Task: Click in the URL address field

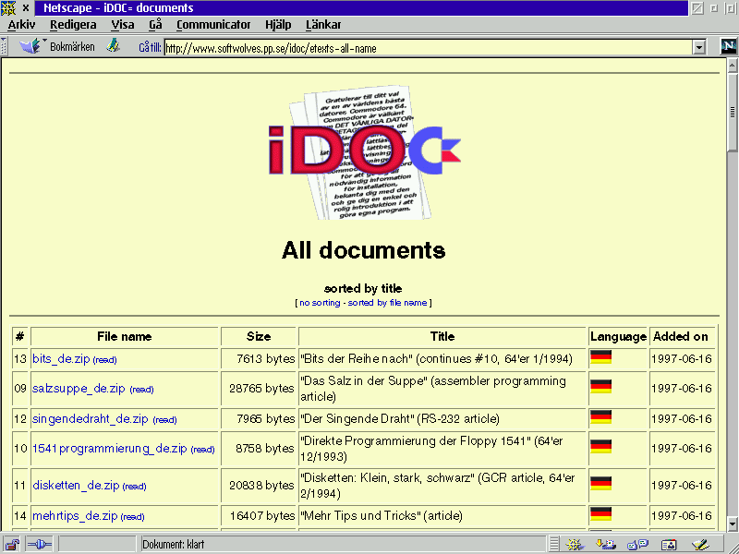Action: (x=425, y=48)
